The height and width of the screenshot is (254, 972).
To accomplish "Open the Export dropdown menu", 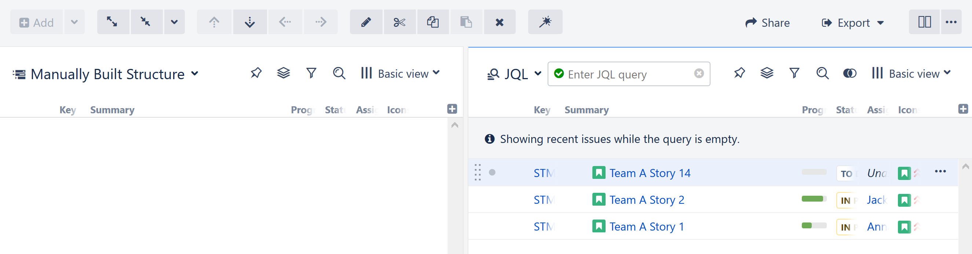I will 853,23.
